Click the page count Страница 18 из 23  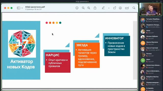pyautogui.click(x=33, y=9)
